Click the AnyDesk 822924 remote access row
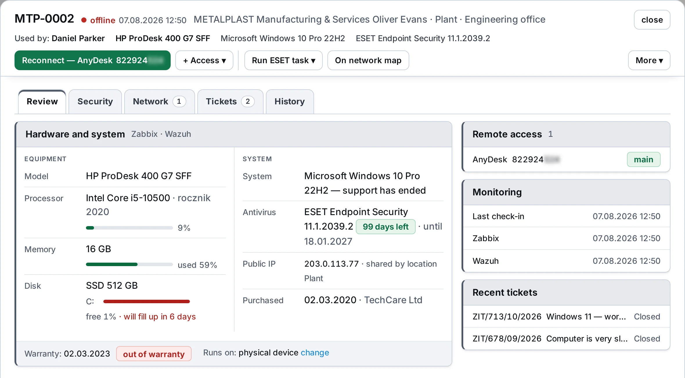This screenshot has width=685, height=378. [x=566, y=159]
